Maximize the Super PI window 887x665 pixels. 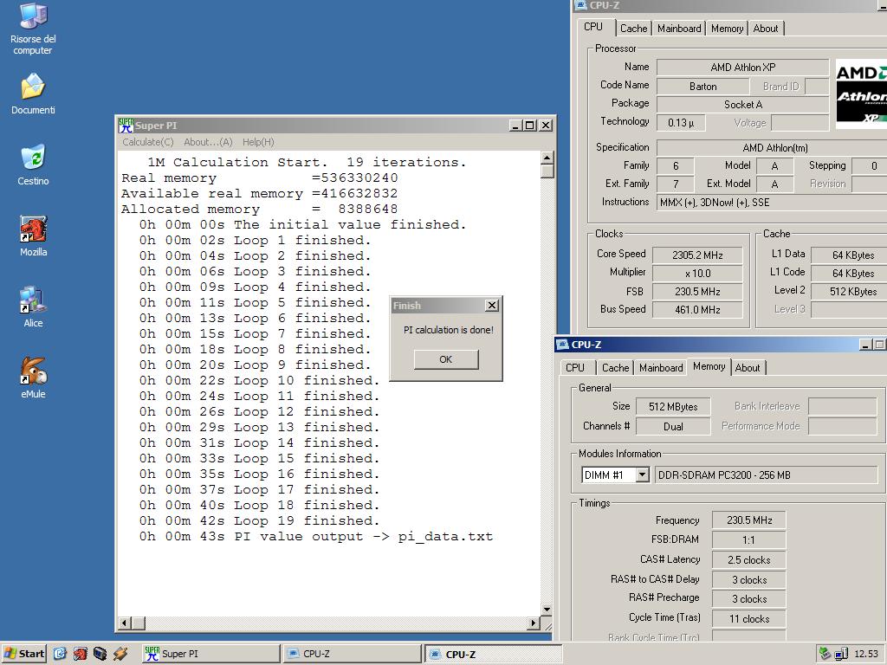pyautogui.click(x=529, y=125)
